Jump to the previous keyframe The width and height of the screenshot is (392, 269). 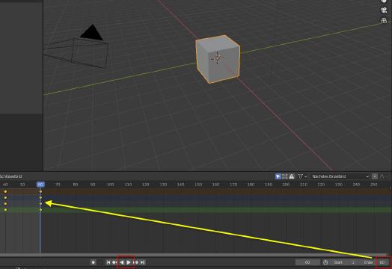(114, 262)
